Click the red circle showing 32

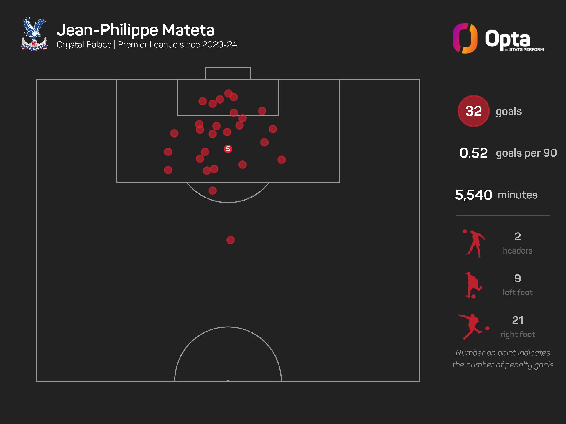pyautogui.click(x=473, y=111)
